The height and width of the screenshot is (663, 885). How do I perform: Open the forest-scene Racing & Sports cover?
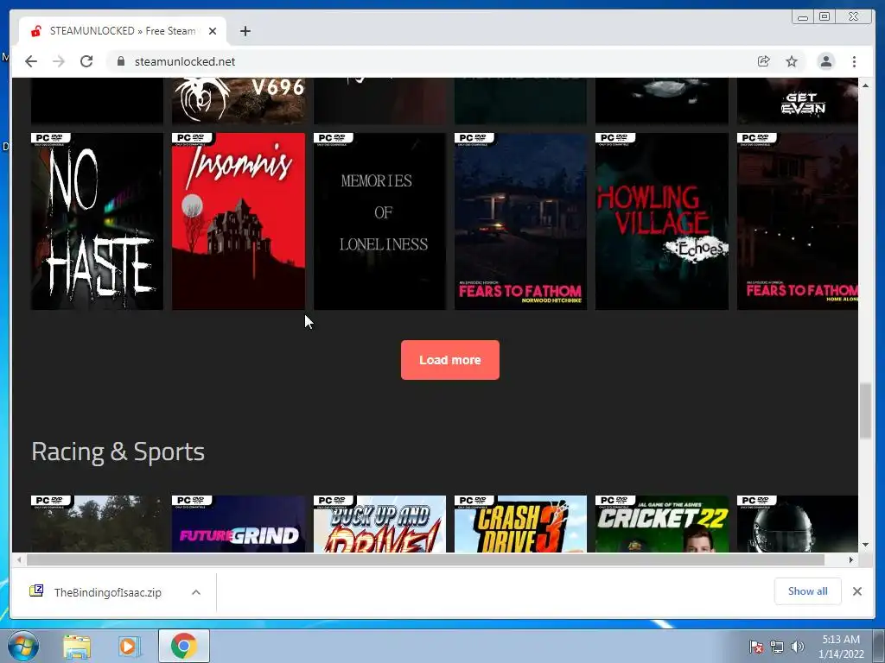[x=97, y=524]
